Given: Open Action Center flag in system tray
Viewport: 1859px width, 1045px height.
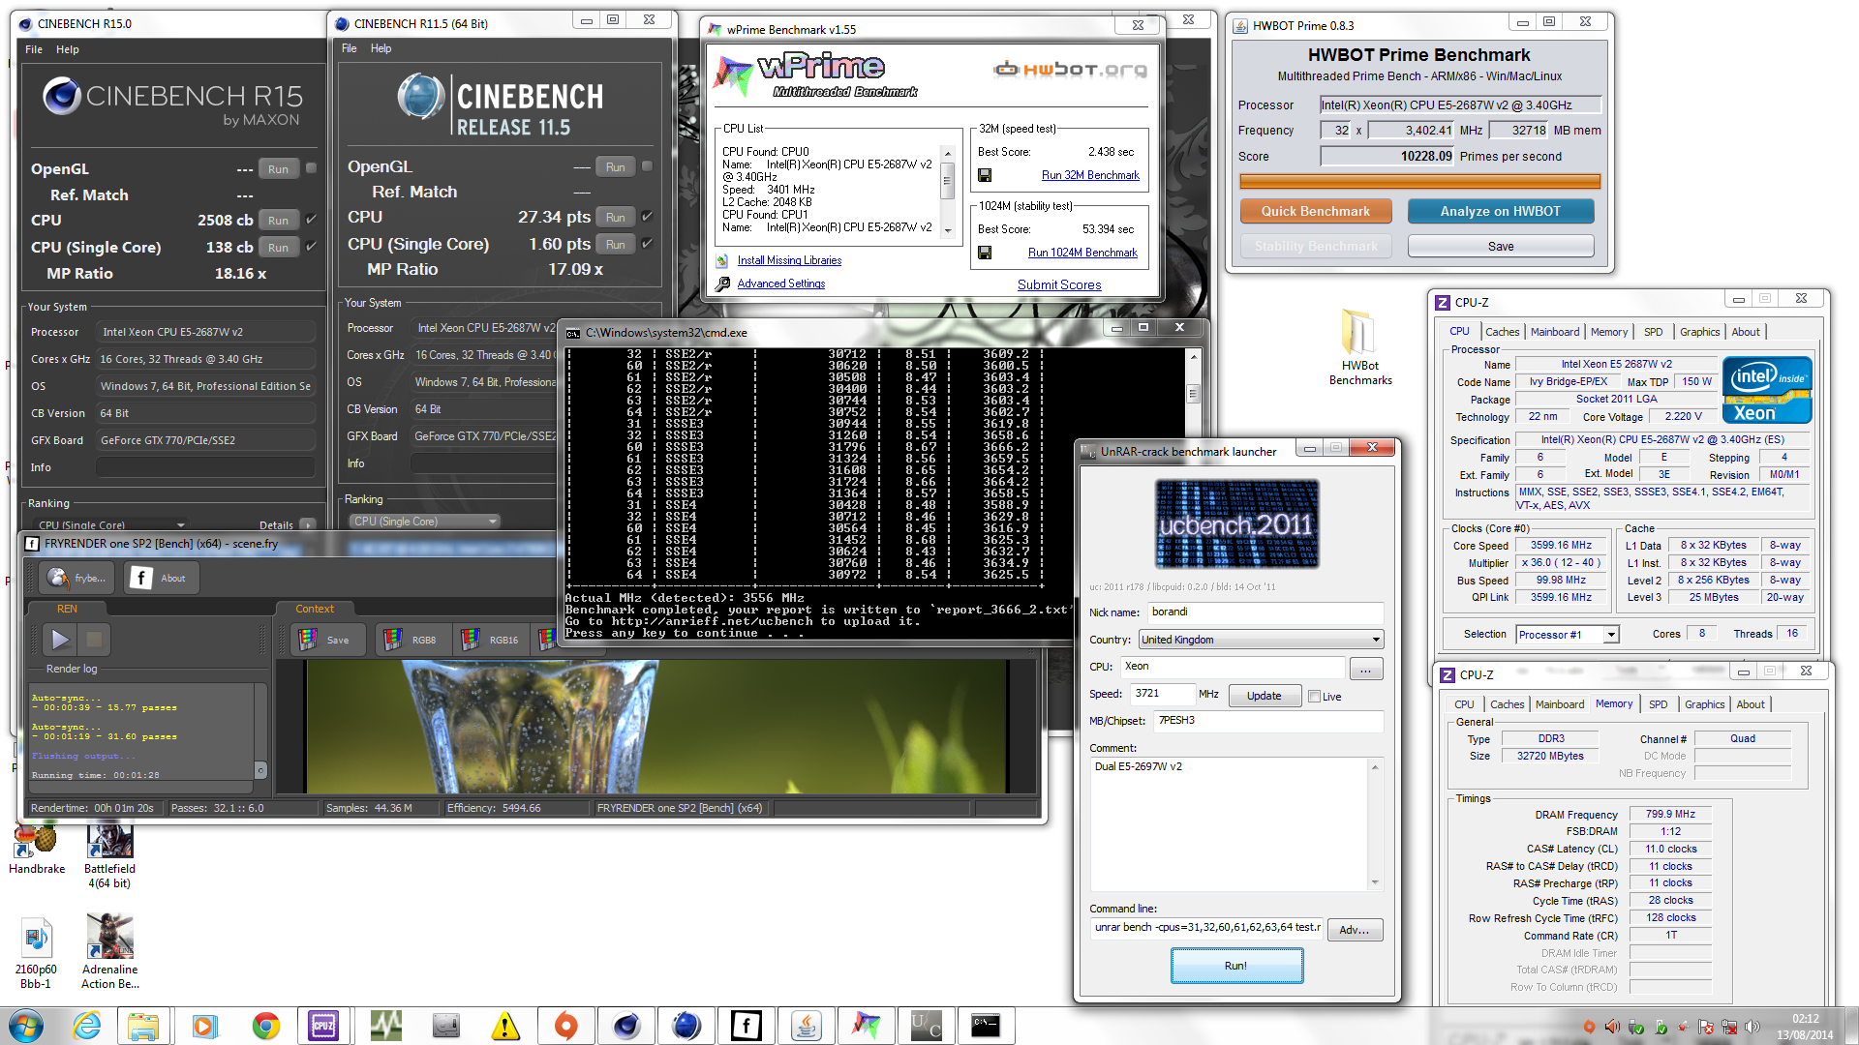Looking at the screenshot, I should coord(1705,1027).
